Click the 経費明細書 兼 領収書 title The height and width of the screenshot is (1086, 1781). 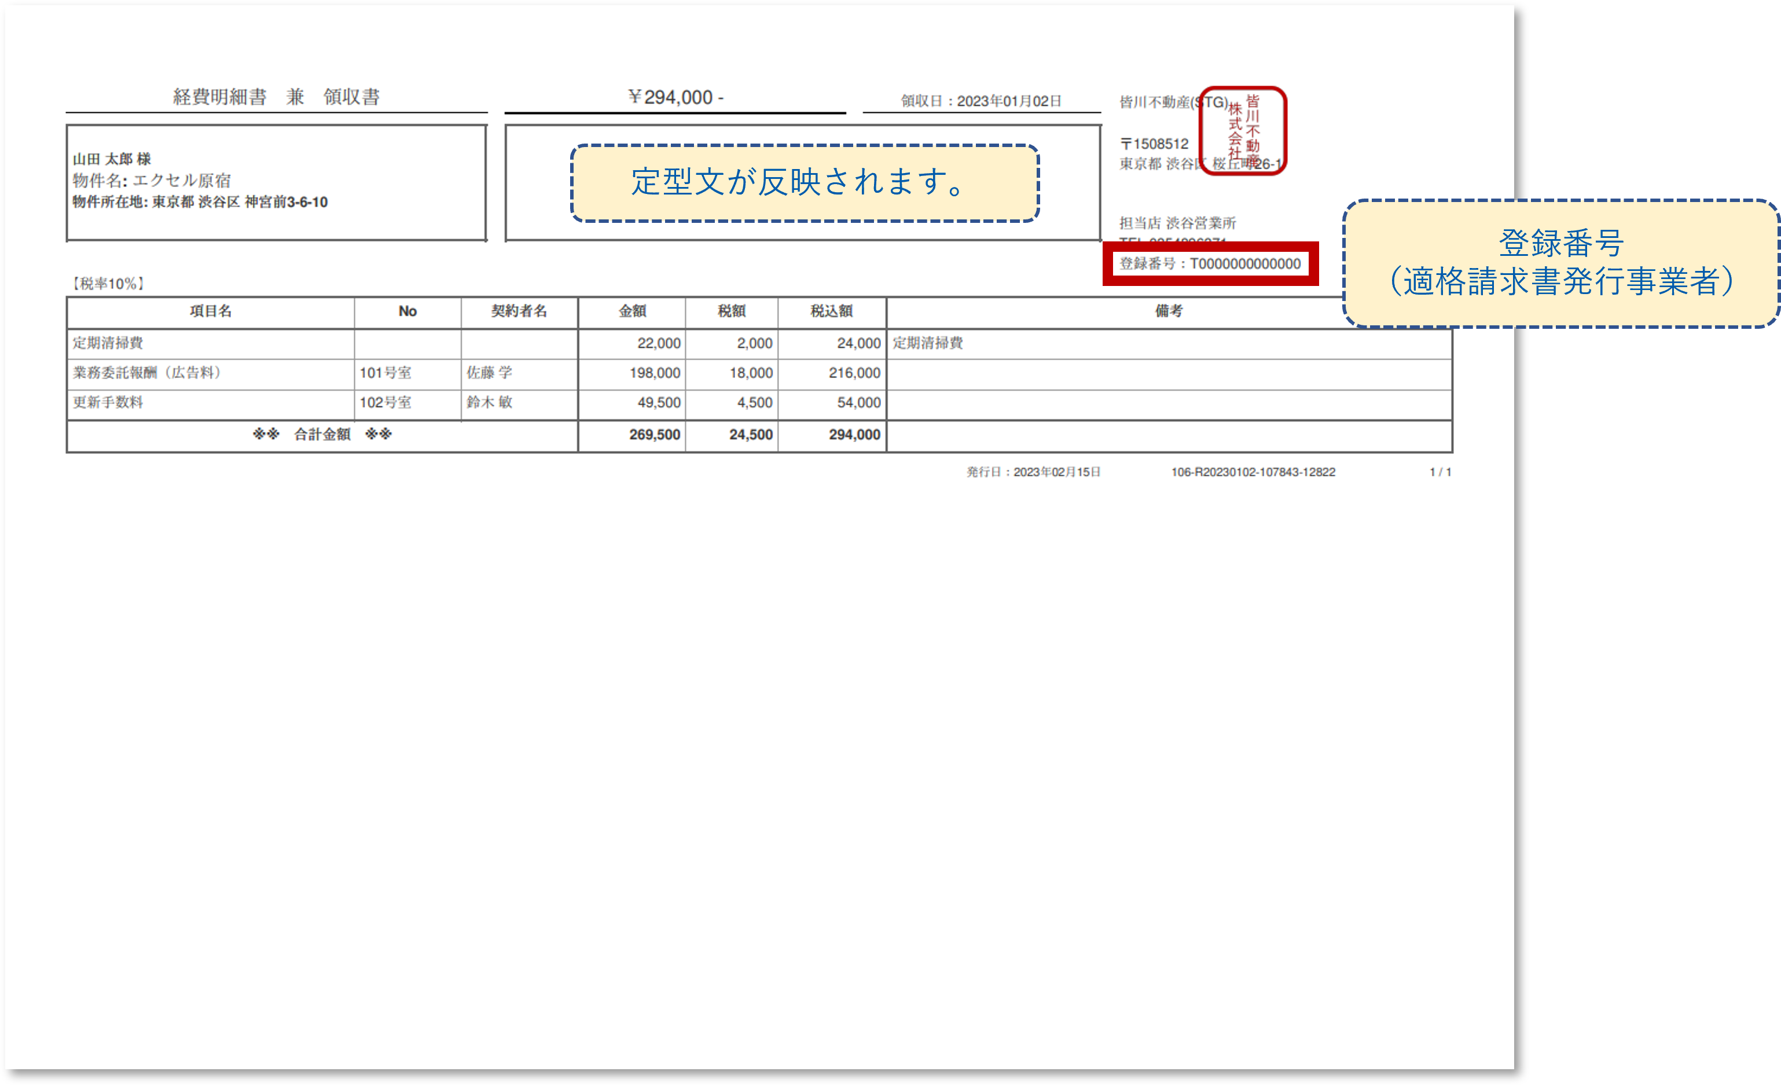(x=276, y=97)
